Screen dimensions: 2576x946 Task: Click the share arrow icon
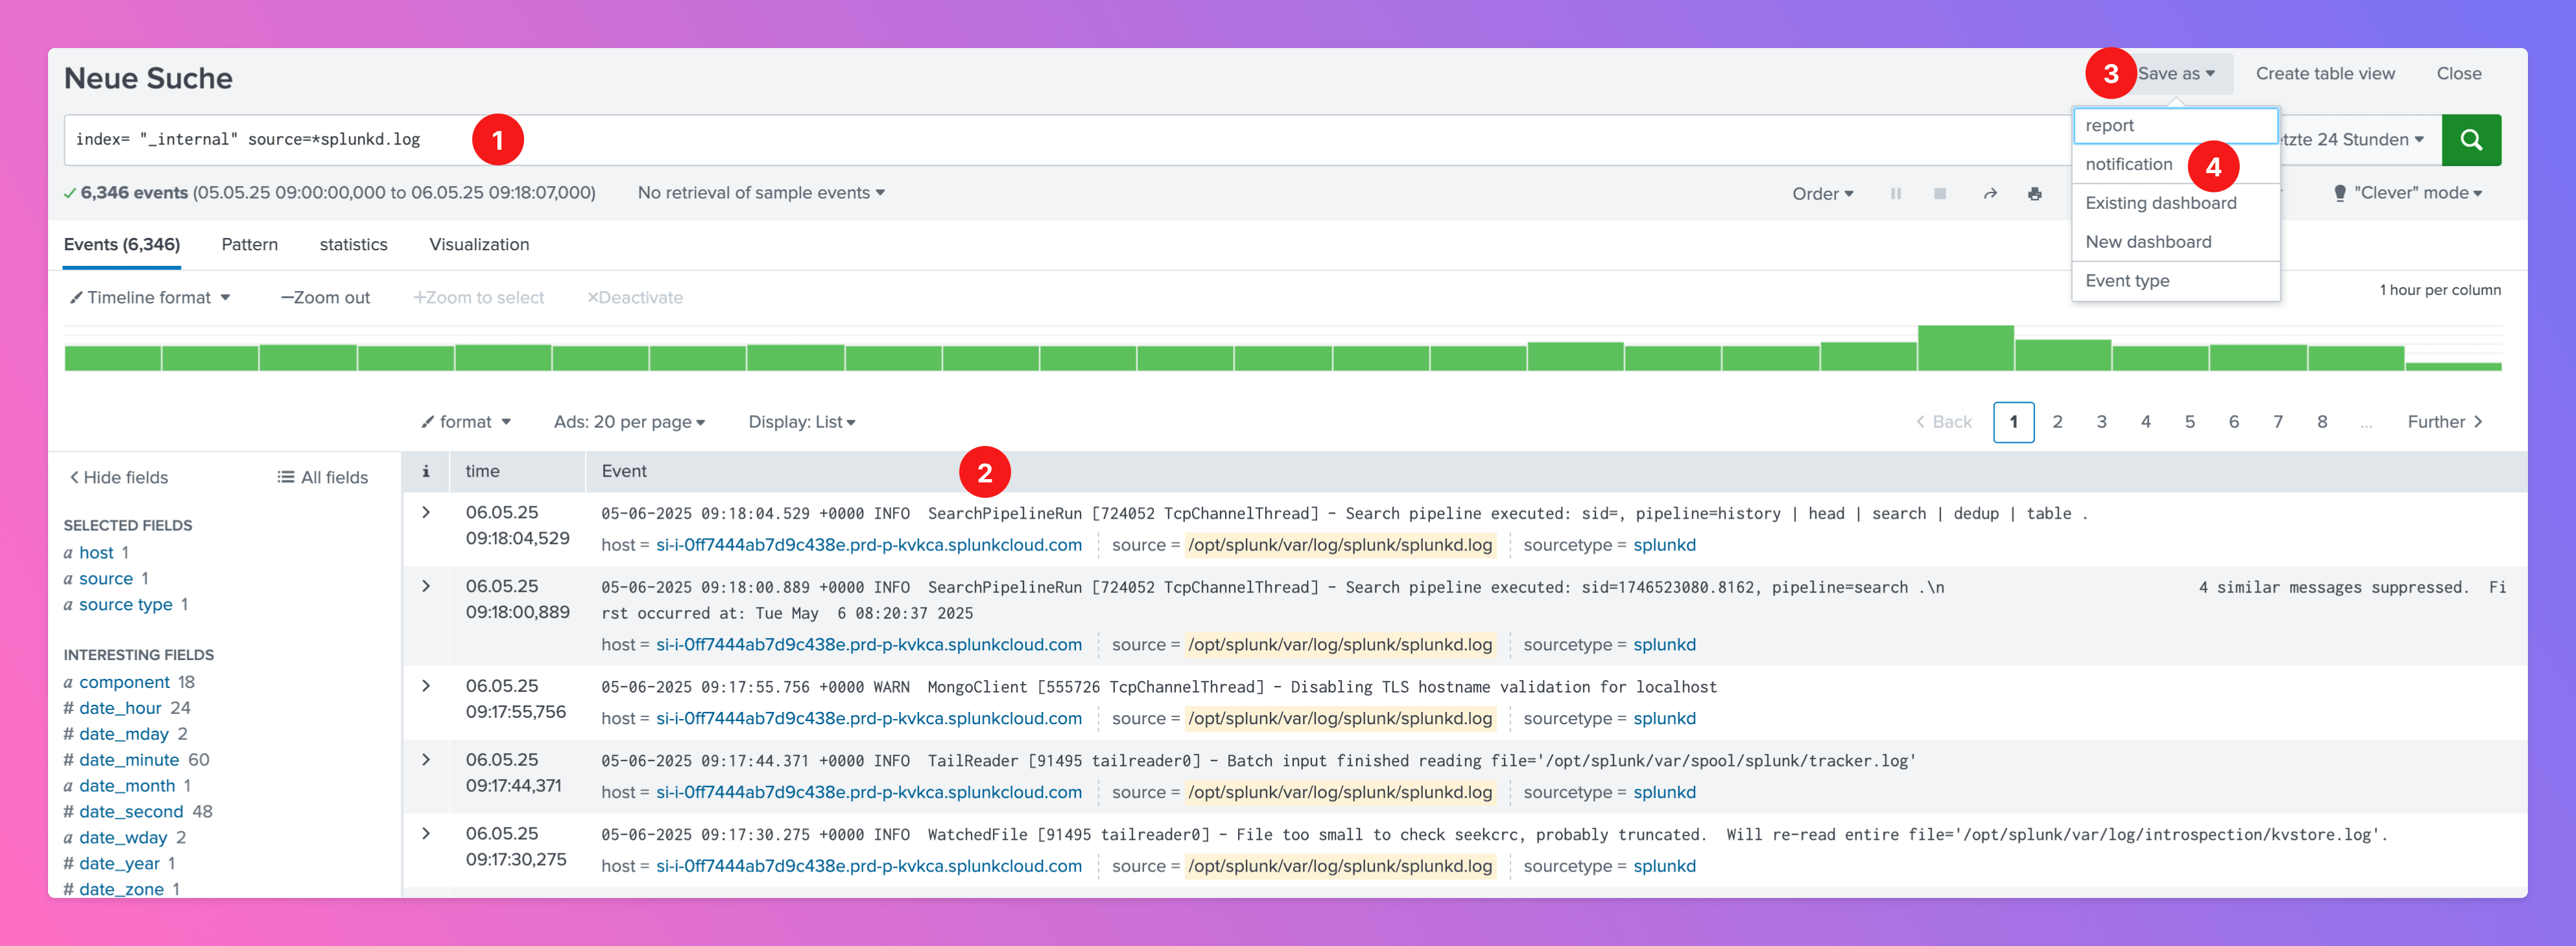(1990, 194)
